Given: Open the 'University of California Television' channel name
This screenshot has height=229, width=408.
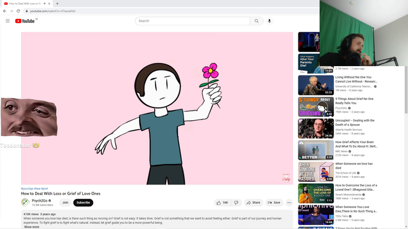Looking at the screenshot, I should click(354, 87).
